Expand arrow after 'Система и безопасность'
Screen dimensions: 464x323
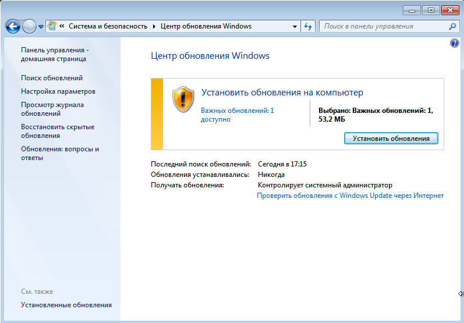click(154, 26)
